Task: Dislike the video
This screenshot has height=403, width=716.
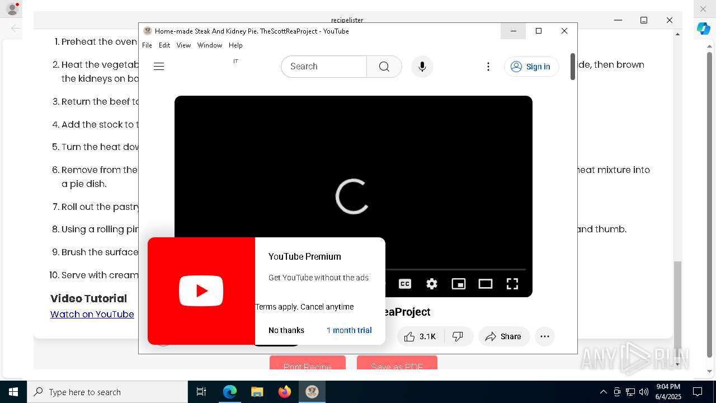Action: (x=459, y=336)
